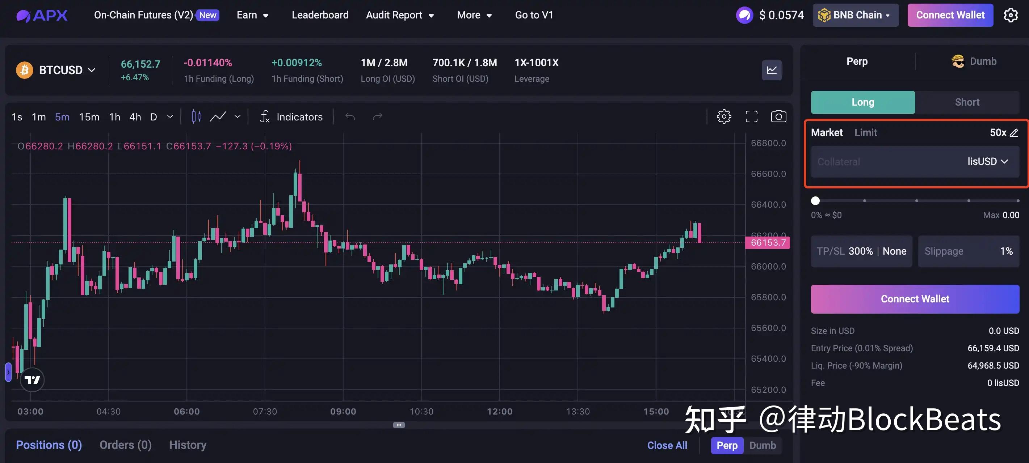Image resolution: width=1029 pixels, height=463 pixels.
Task: Set collateral slider to 25% mark
Action: click(x=864, y=201)
